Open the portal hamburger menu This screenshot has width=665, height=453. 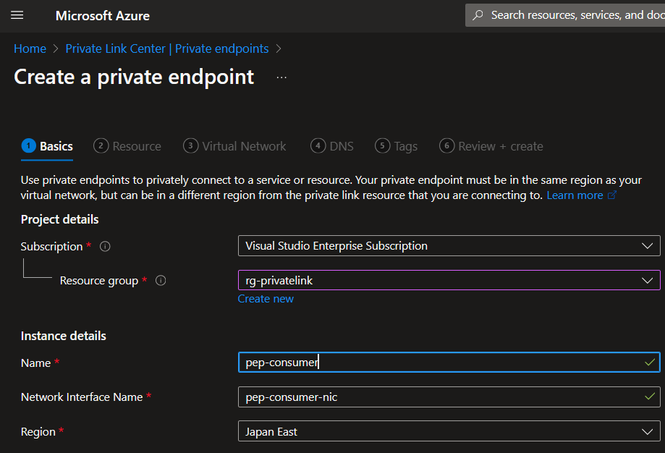(x=17, y=15)
